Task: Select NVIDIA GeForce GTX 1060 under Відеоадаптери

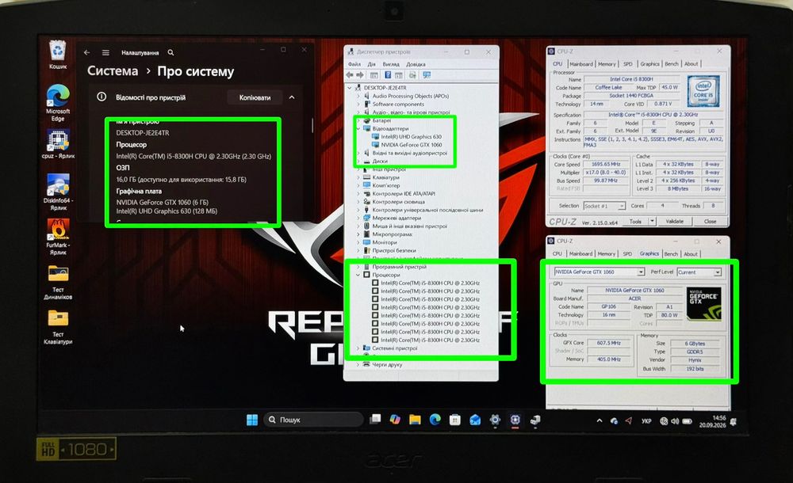Action: click(x=411, y=144)
